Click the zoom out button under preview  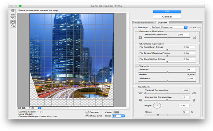[x=20, y=108]
